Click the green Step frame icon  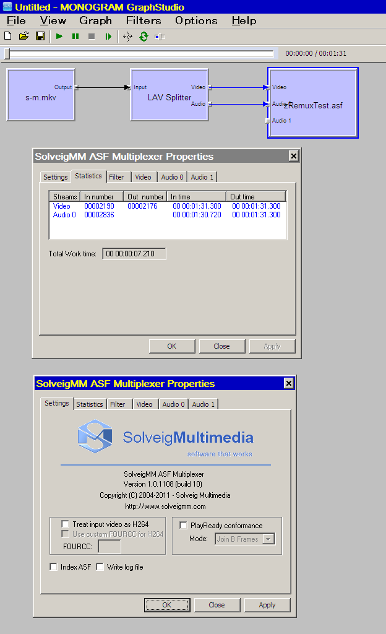(x=108, y=37)
